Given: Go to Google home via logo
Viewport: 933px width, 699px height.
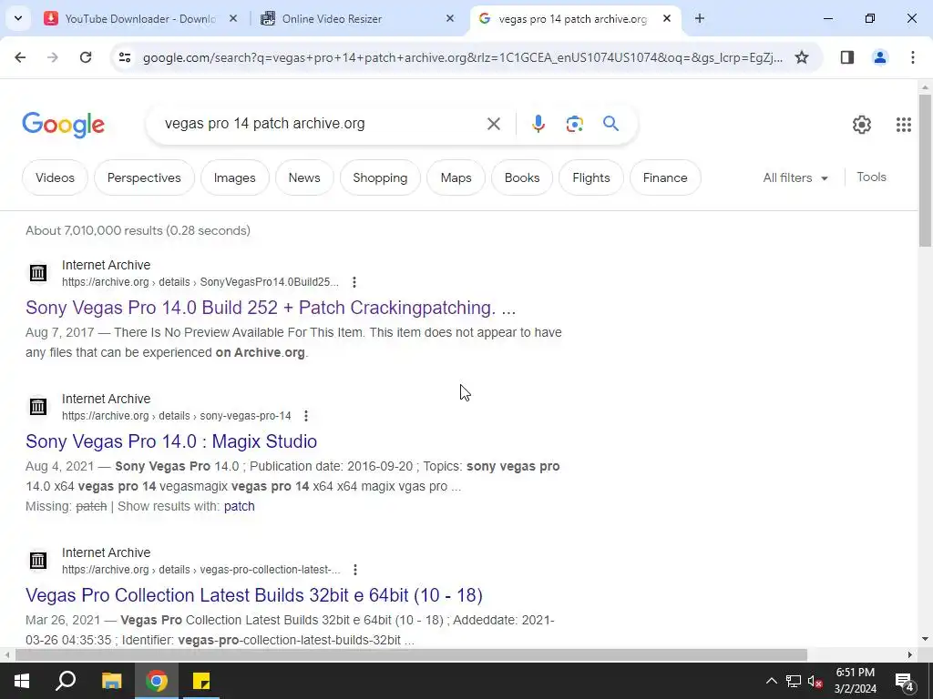Looking at the screenshot, I should (63, 124).
